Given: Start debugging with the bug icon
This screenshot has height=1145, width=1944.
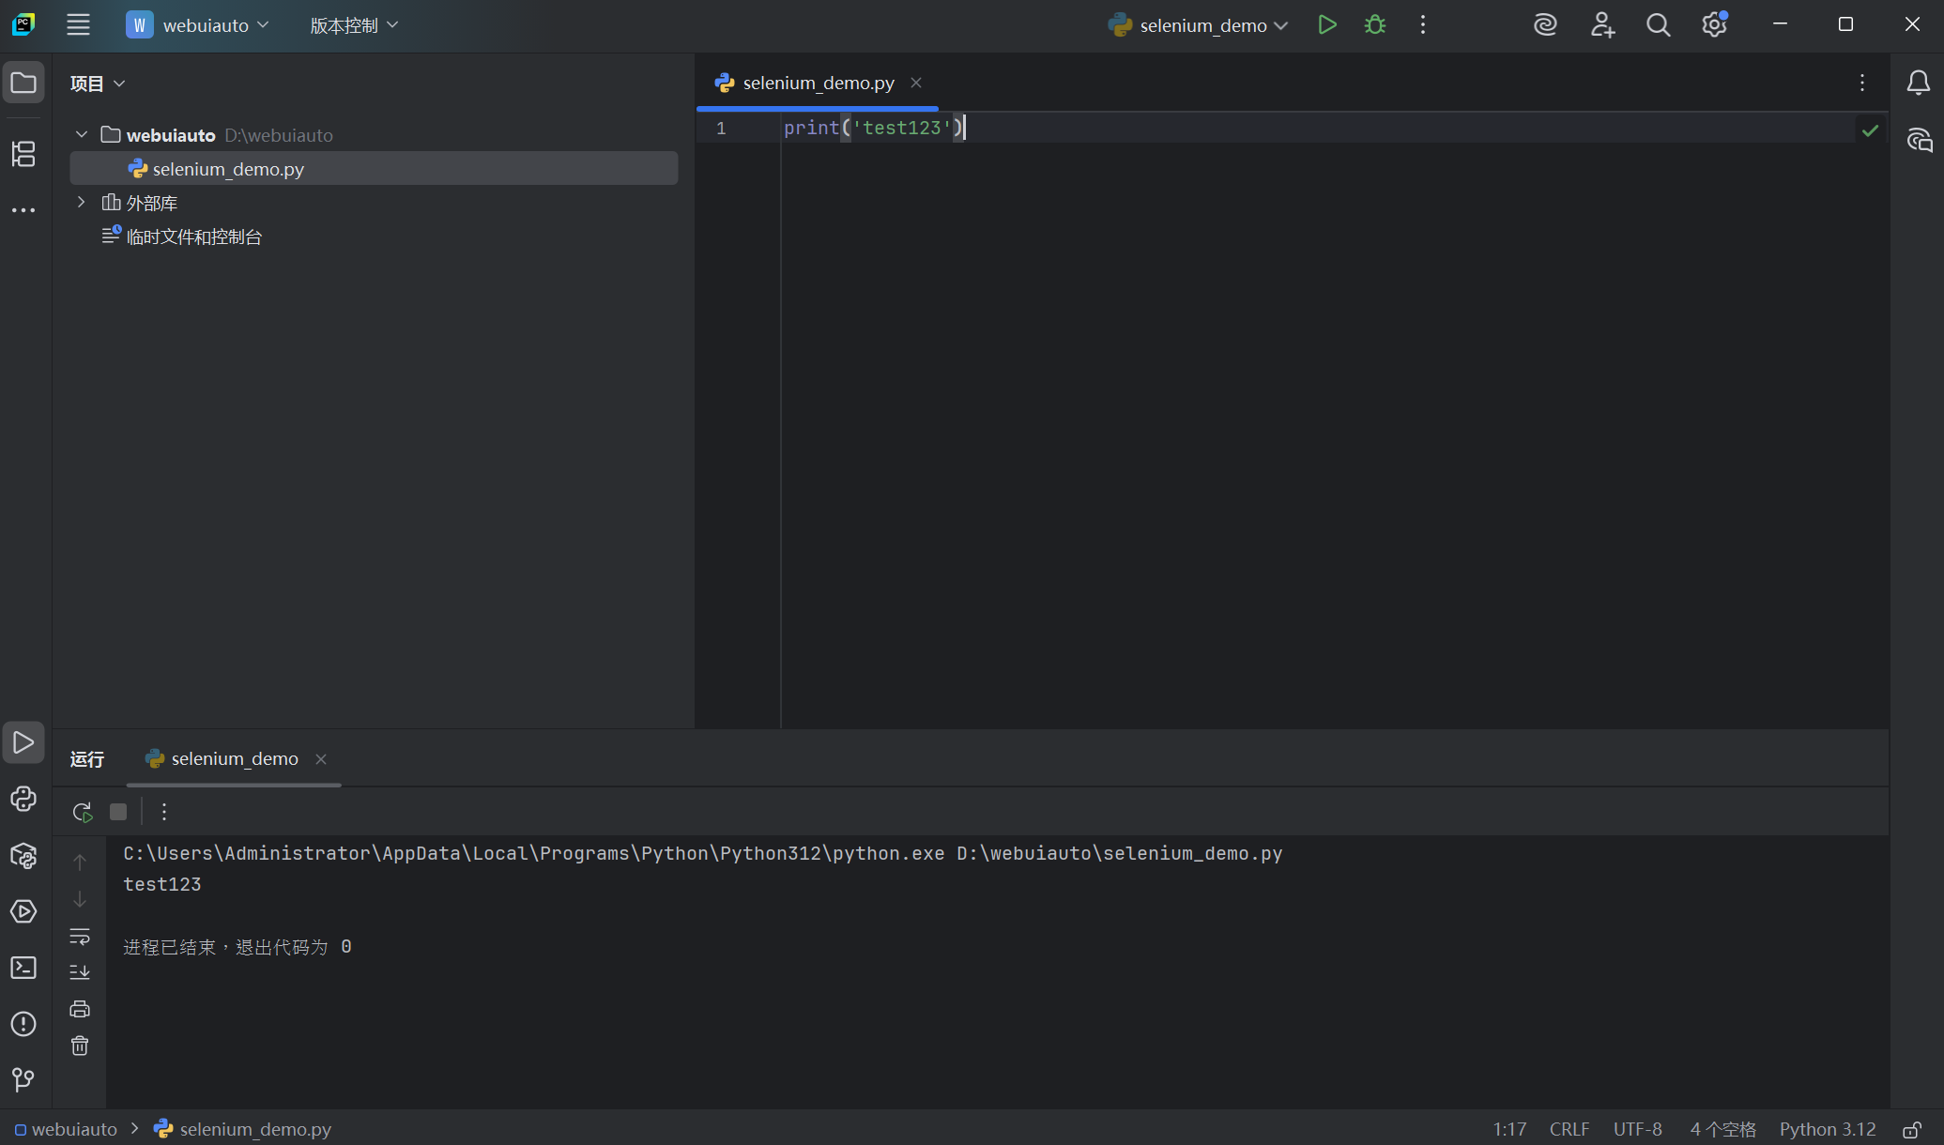Looking at the screenshot, I should coord(1375,25).
